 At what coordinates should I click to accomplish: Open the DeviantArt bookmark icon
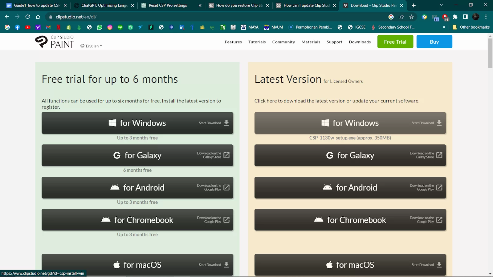pyautogui.click(x=151, y=27)
